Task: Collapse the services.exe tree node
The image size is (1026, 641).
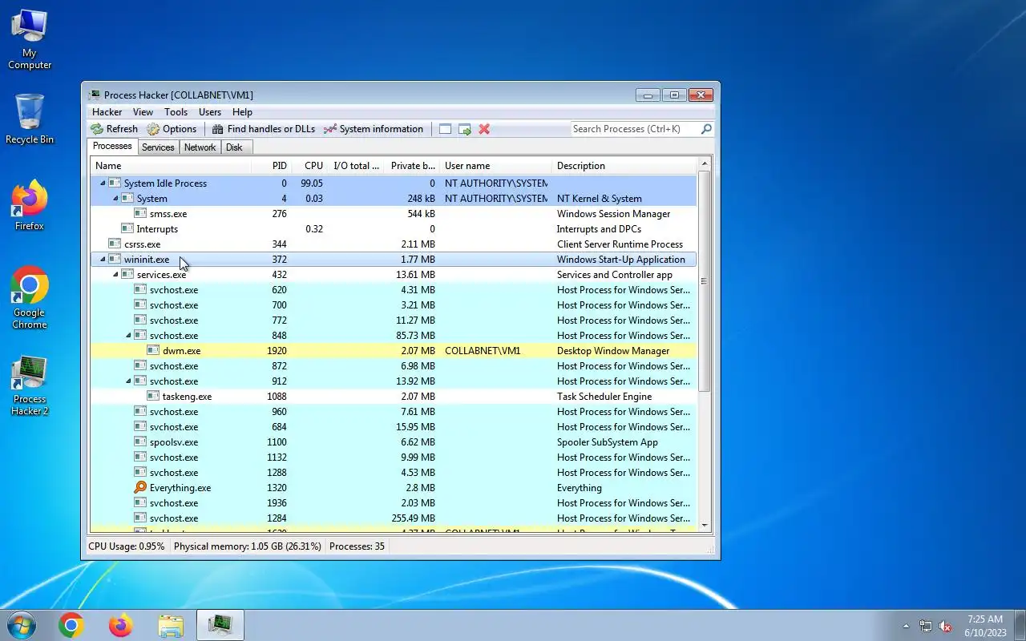Action: pyautogui.click(x=115, y=275)
